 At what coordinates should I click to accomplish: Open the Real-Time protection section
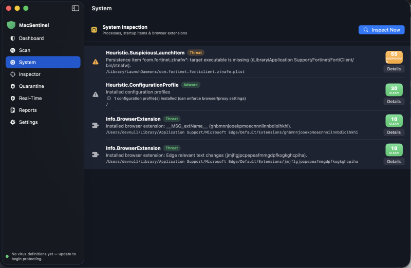point(43,98)
